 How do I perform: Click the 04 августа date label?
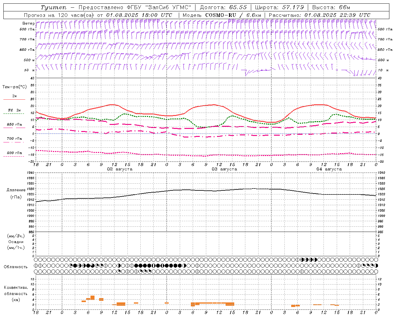(329, 169)
